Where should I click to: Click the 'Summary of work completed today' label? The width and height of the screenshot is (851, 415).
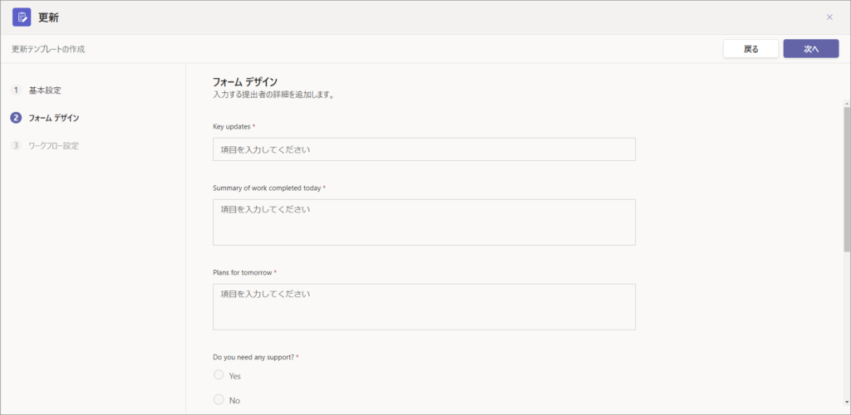coord(267,188)
